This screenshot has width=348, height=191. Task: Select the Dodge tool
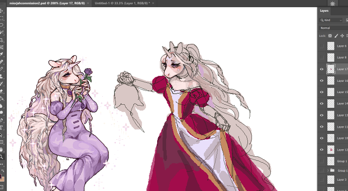[2, 113]
